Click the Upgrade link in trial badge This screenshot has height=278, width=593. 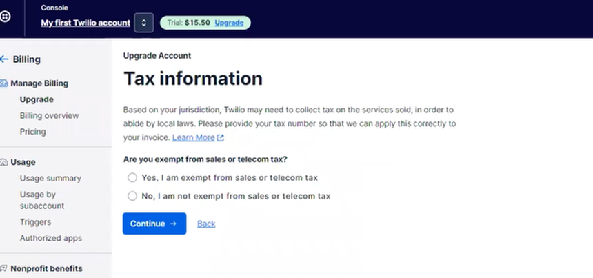[229, 23]
